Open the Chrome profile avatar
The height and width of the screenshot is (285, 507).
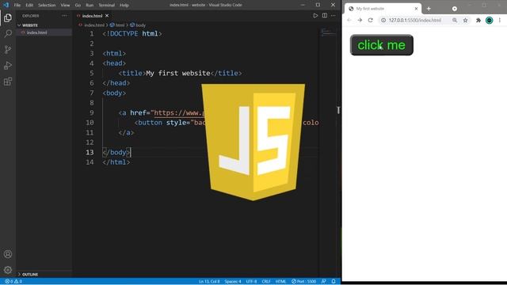click(x=490, y=20)
